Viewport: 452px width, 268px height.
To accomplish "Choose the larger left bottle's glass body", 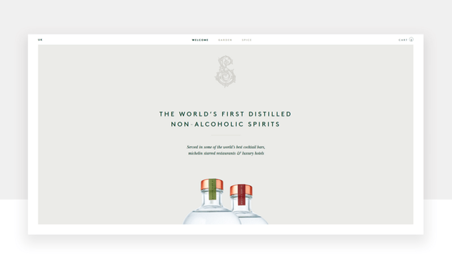I will [x=212, y=214].
